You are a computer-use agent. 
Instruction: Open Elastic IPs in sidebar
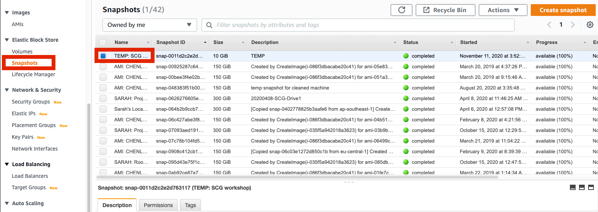tap(24, 113)
